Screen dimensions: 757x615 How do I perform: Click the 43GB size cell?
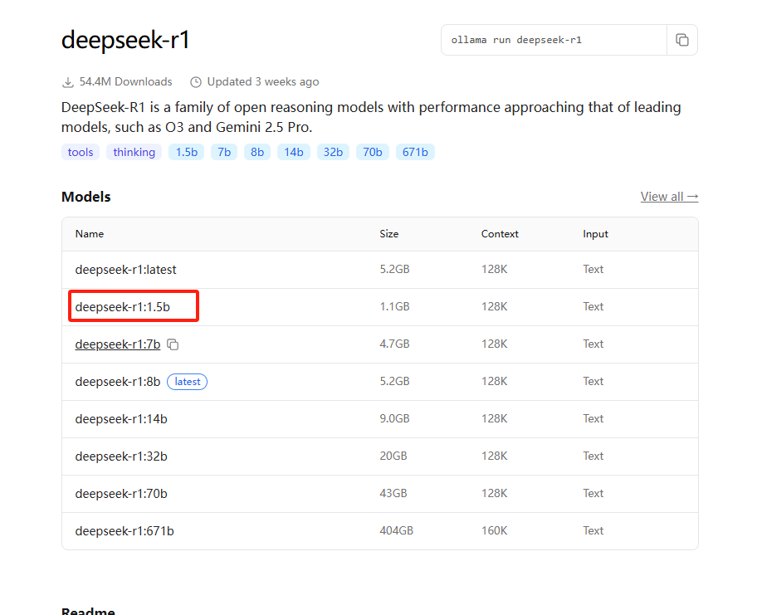393,493
